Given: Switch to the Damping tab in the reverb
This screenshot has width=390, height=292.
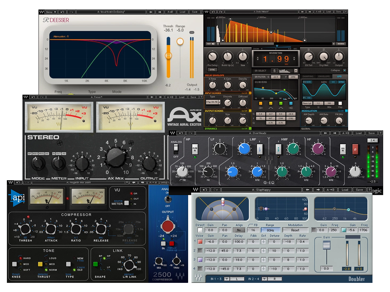Looking at the screenshot, I should pos(308,76).
